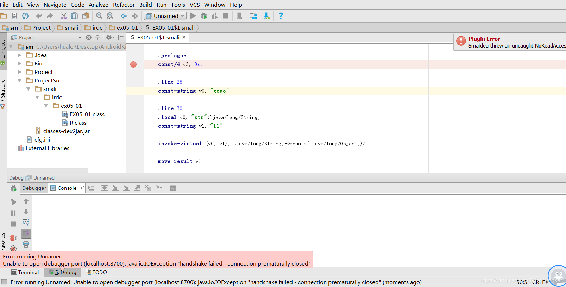Expand the Bin folder node
This screenshot has width=566, height=287.
20,63
